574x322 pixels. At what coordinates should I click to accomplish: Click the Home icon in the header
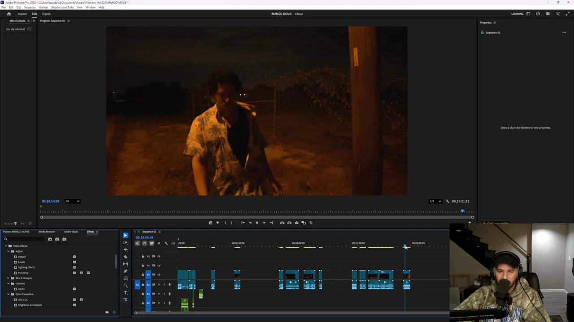(x=9, y=14)
